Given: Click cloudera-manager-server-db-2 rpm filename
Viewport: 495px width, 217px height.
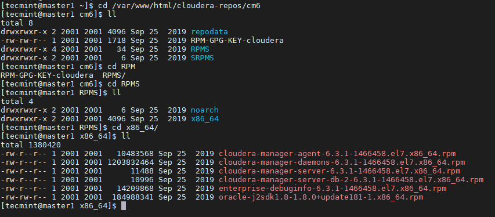Looking at the screenshot, I should coord(351,180).
